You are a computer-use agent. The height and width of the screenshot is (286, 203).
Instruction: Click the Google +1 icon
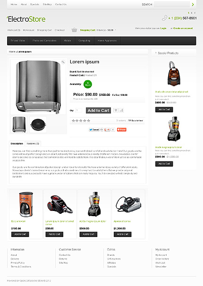(107, 130)
